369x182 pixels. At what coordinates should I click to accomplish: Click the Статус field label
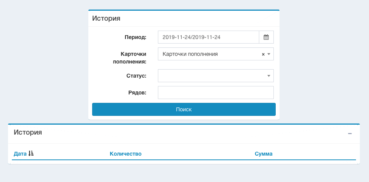(x=136, y=76)
